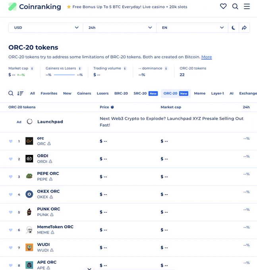Favorite the ORDI token heart

(11, 159)
